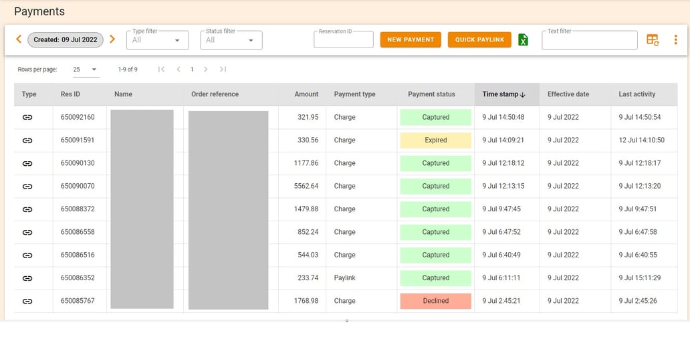Click last activity 12 Jul 14:10:50
This screenshot has width=690, height=341.
point(642,140)
